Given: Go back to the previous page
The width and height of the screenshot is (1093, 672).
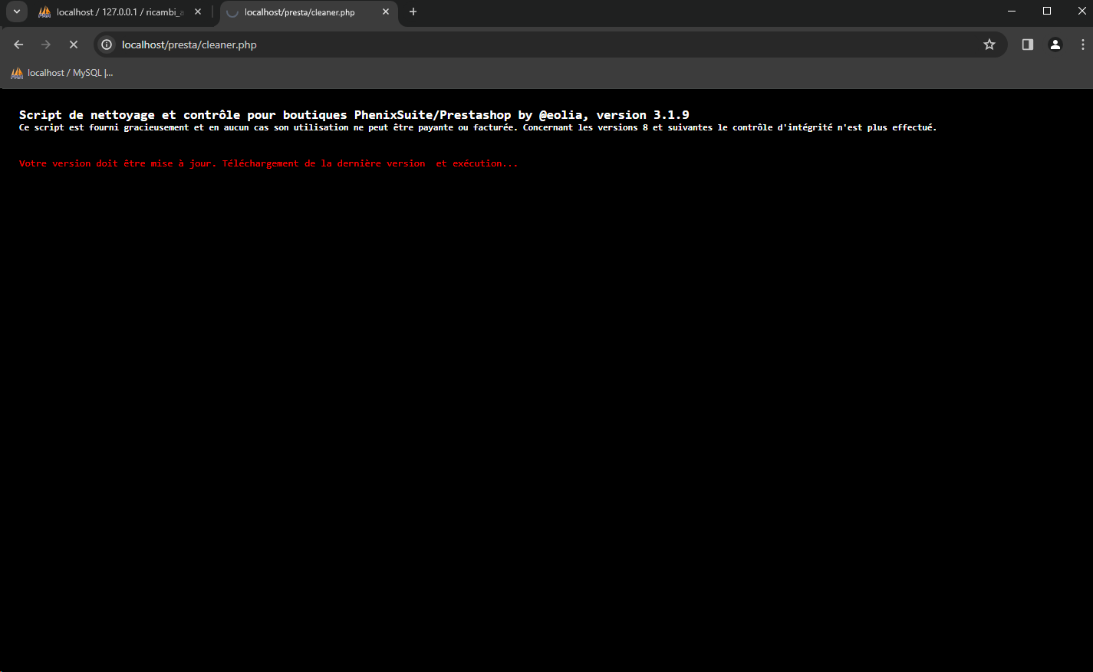Looking at the screenshot, I should click(x=18, y=44).
